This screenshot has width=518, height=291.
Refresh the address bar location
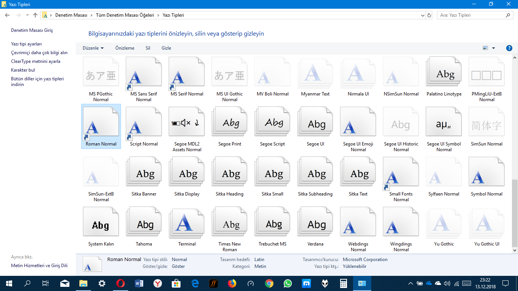(x=429, y=16)
